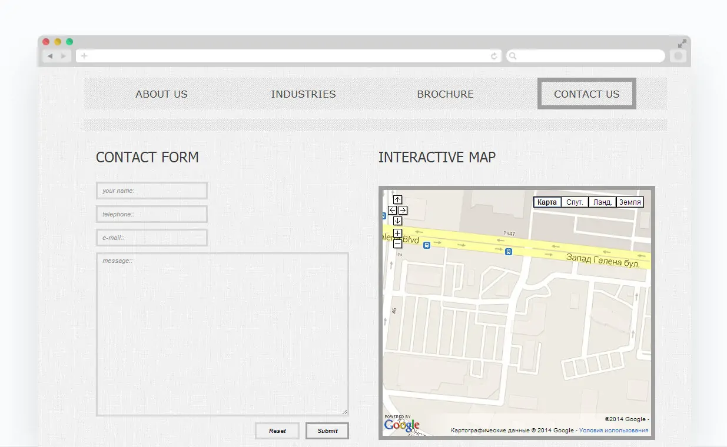Open the About Us menu item
This screenshot has height=447, width=727.
click(x=161, y=94)
